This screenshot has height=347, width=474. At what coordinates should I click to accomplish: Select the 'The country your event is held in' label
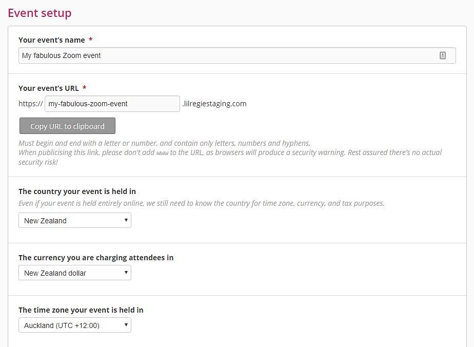[x=77, y=191]
